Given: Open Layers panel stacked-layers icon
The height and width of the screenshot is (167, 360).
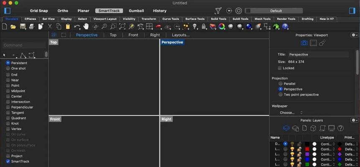Looking at the screenshot, I should point(286,128).
